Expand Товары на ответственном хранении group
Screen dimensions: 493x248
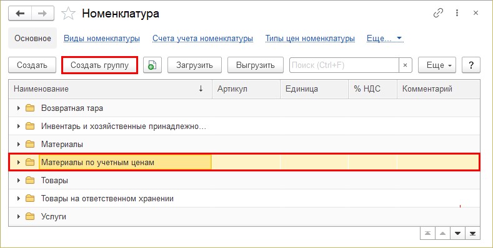tap(19, 199)
